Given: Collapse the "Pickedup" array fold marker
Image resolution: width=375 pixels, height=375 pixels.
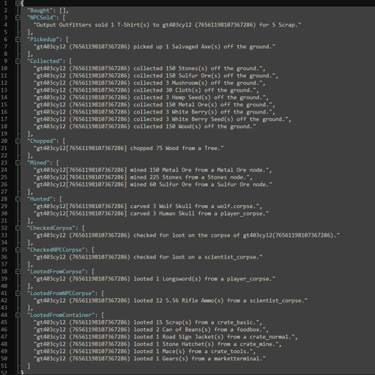Looking at the screenshot, I should pyautogui.click(x=18, y=40).
